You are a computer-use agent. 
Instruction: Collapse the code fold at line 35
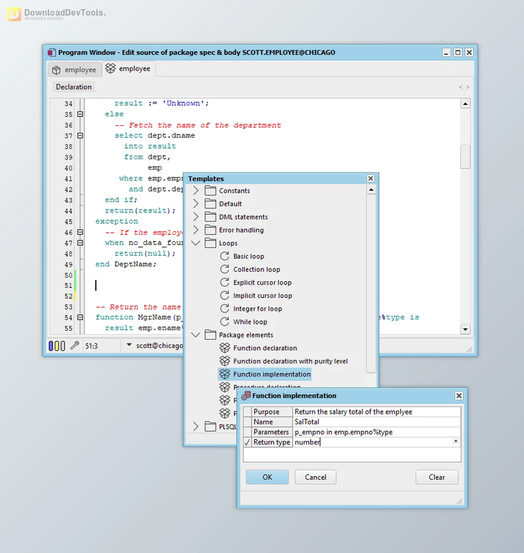[80, 114]
